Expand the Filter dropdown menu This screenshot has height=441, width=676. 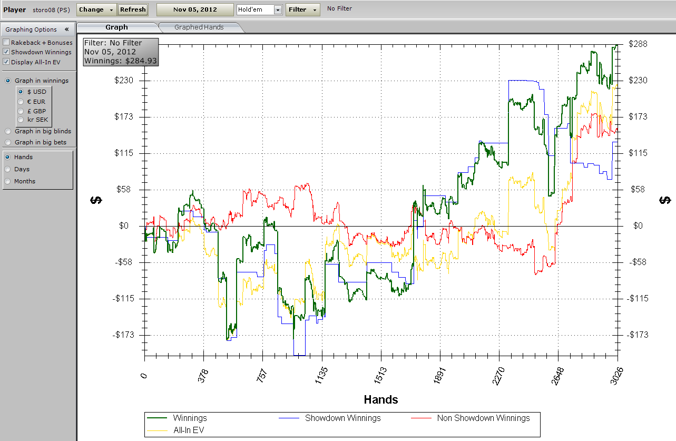click(302, 9)
